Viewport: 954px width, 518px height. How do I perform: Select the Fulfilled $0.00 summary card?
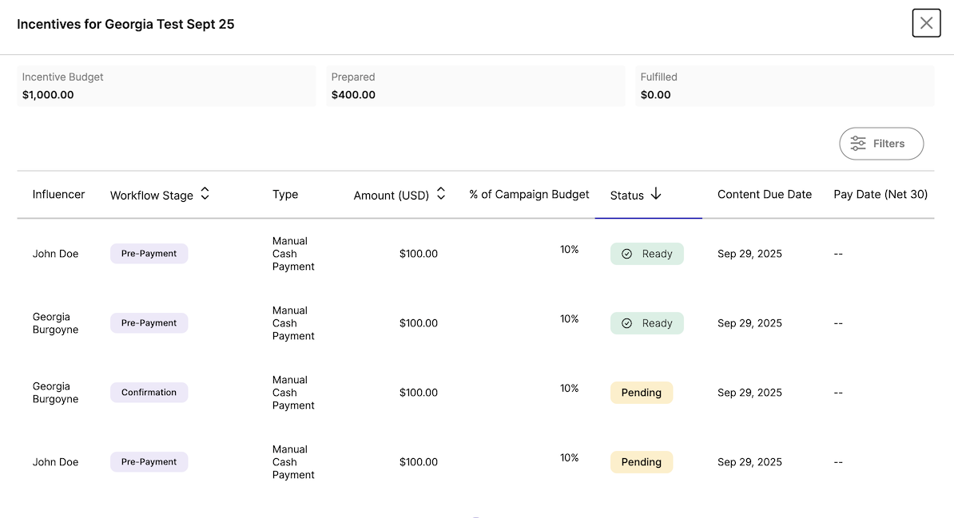(x=785, y=86)
